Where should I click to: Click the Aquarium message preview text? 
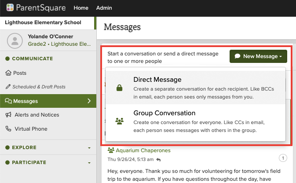194,175
